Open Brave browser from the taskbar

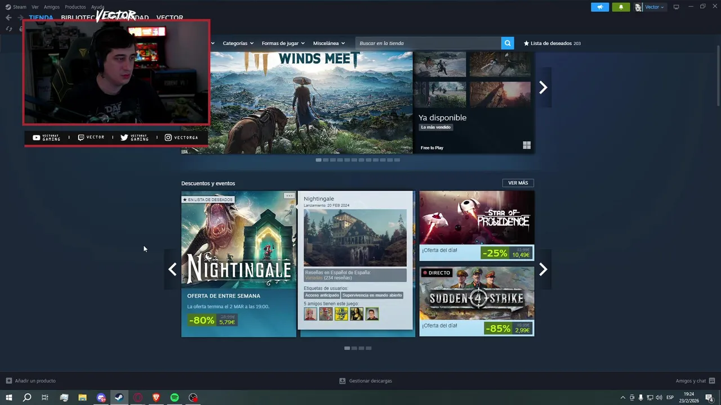(156, 398)
